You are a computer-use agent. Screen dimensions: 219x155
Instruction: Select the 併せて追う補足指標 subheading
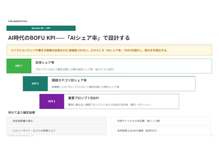coord(22,112)
